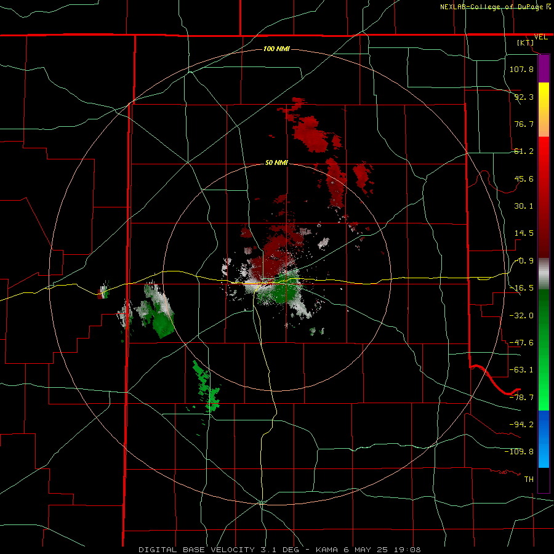Image resolution: width=554 pixels, height=554 pixels.
Task: Select the -0.9 scale value
Action: tap(524, 261)
